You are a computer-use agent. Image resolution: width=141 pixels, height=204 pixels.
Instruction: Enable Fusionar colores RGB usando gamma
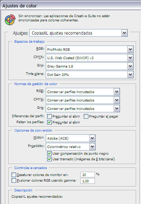[14, 181]
